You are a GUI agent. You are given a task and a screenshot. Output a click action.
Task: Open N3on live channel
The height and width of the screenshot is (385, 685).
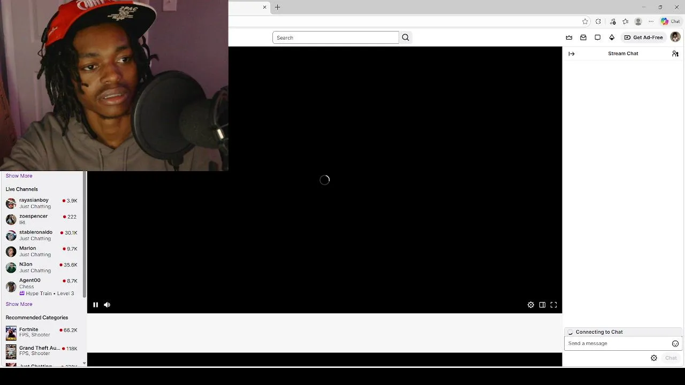42,267
